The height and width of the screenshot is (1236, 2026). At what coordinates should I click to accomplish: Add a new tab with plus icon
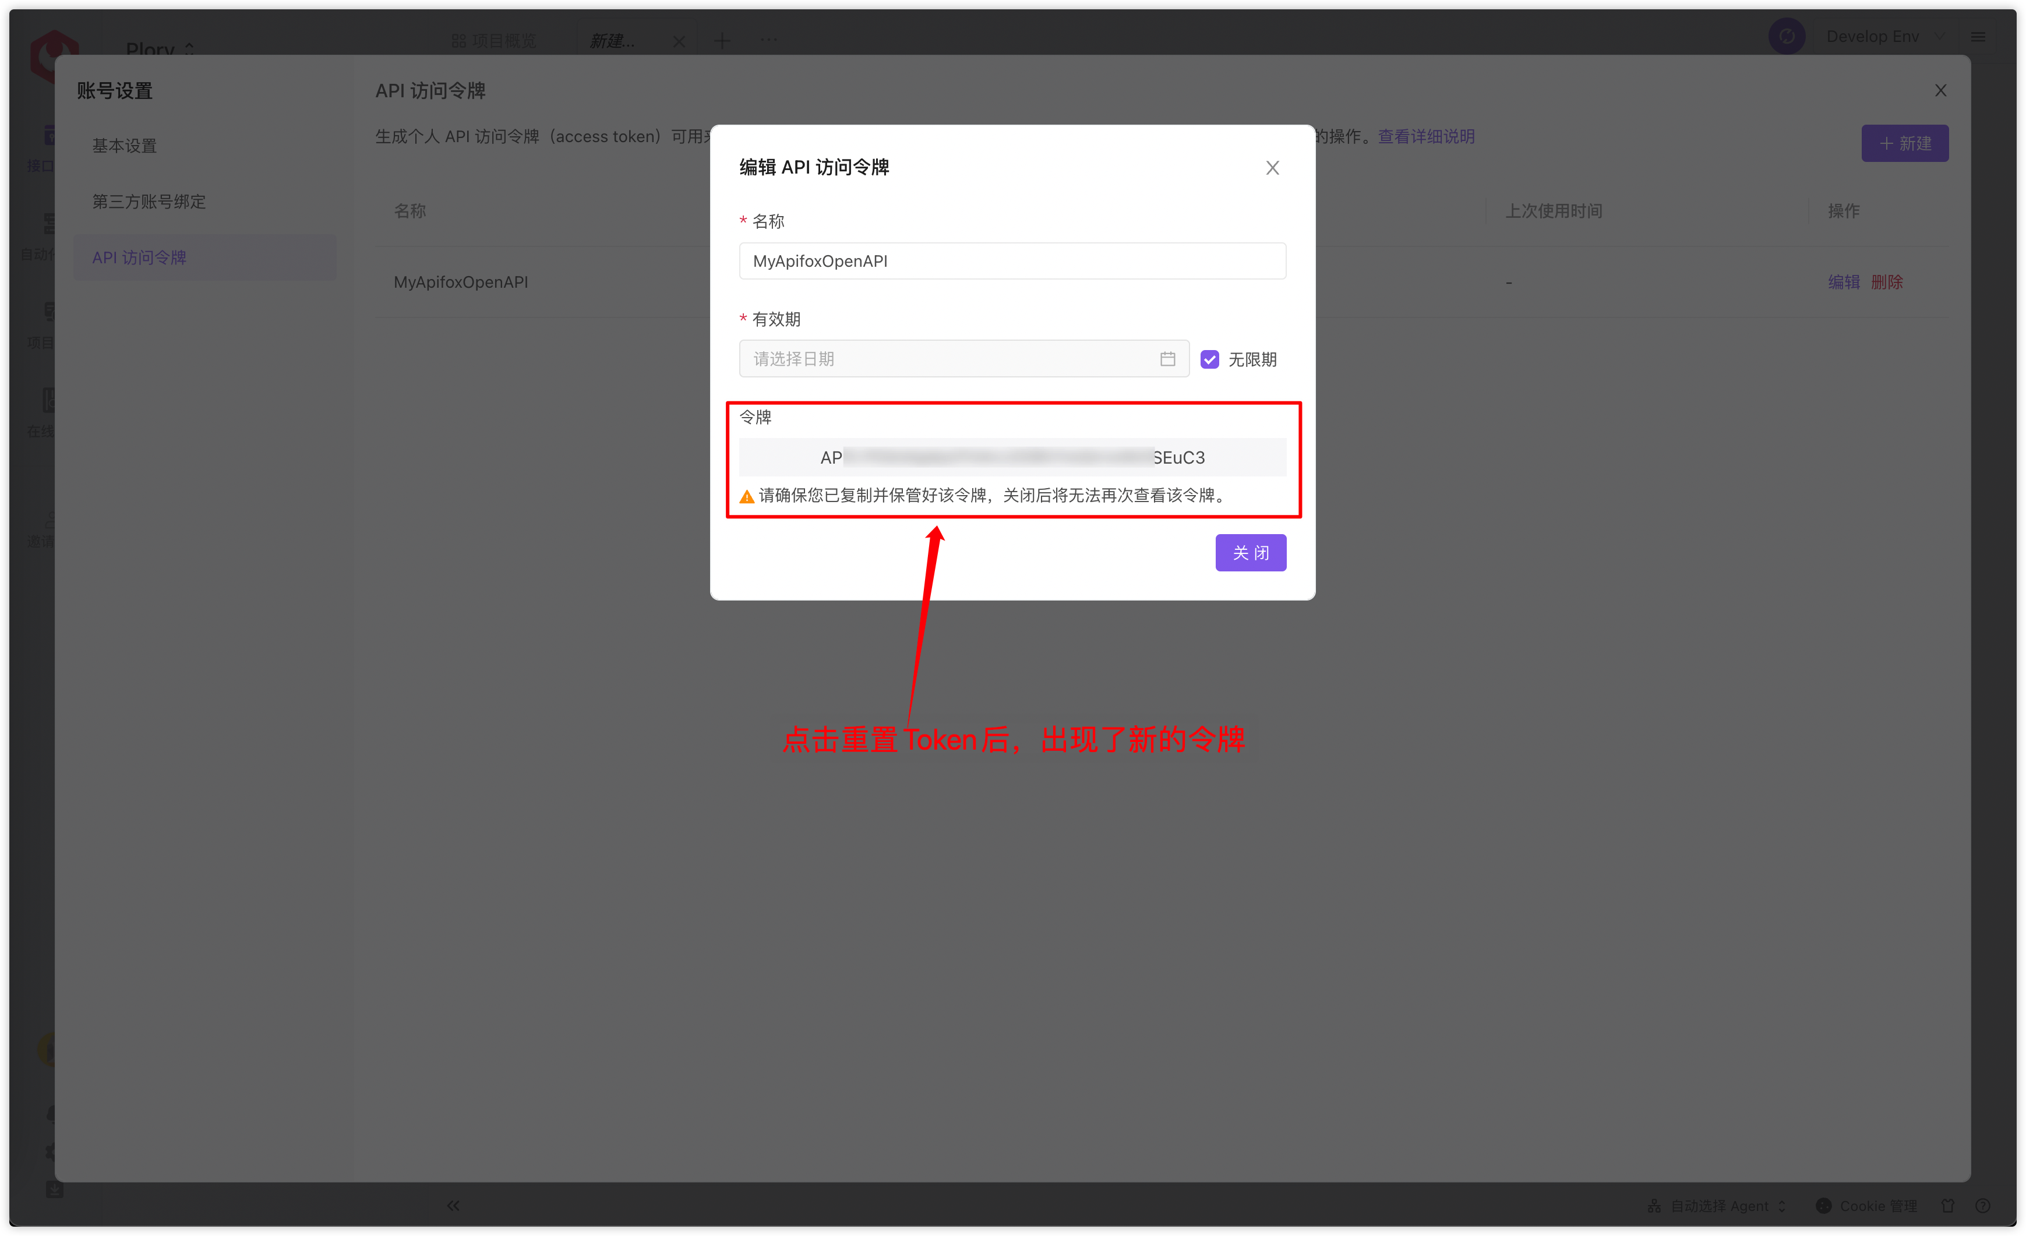tap(722, 40)
